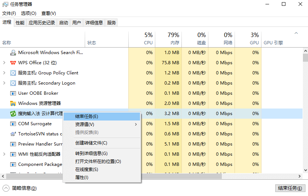The image size is (308, 196).
Task: Click the 搜狗输入法 green icon
Action: click(13, 114)
